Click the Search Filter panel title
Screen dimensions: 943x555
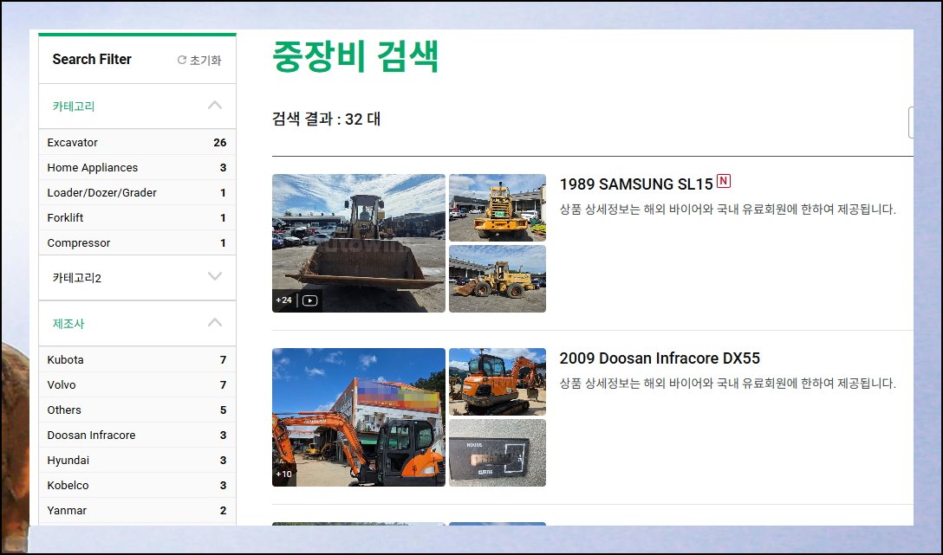point(91,60)
